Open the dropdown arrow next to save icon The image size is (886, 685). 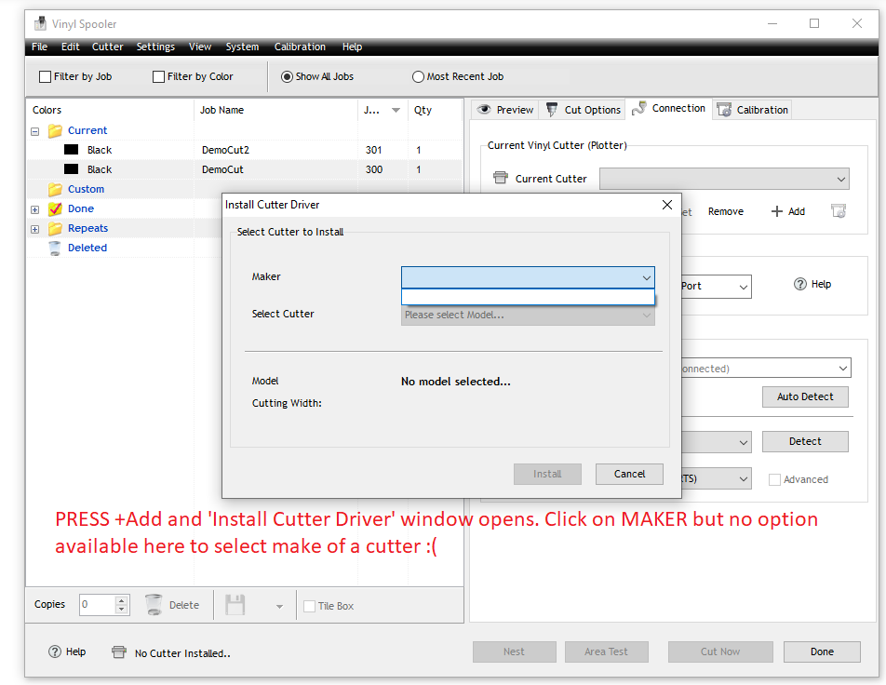[279, 607]
